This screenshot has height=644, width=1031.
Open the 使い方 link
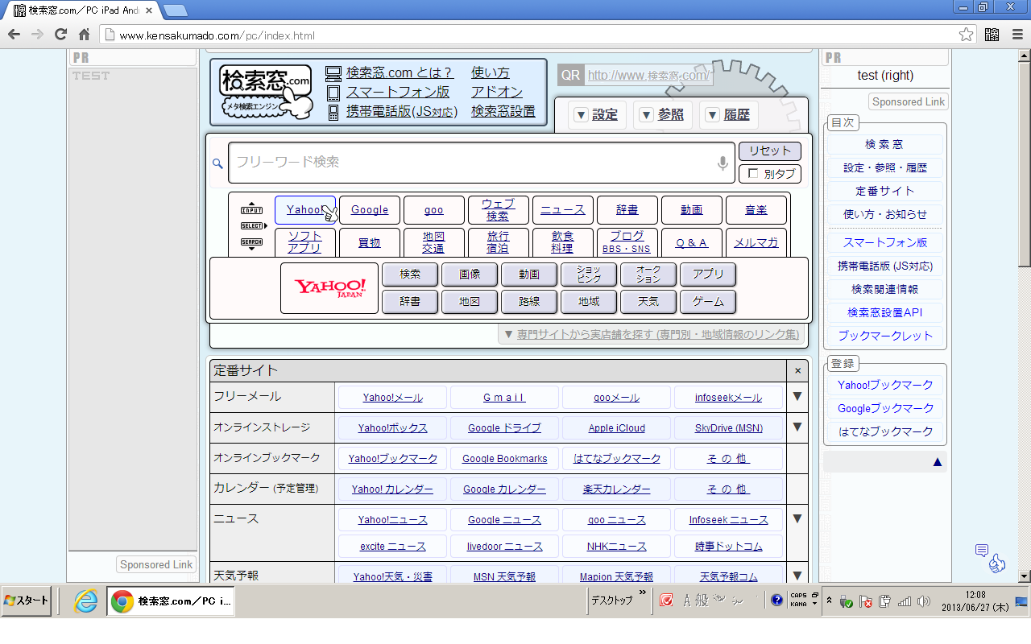[x=491, y=72]
